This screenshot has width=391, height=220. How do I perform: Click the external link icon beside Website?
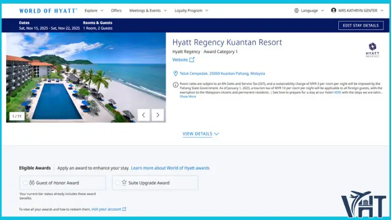[192, 59]
